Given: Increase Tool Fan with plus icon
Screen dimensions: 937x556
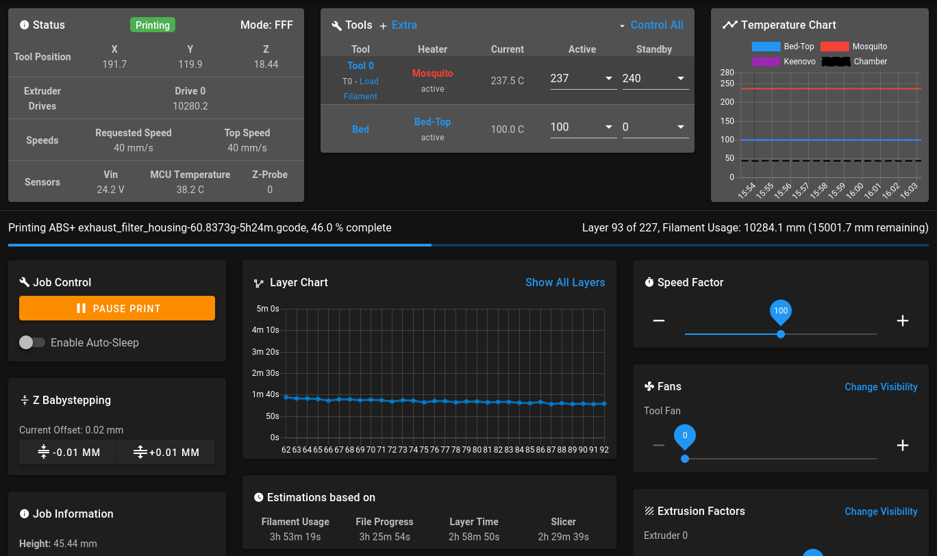Looking at the screenshot, I should point(903,445).
